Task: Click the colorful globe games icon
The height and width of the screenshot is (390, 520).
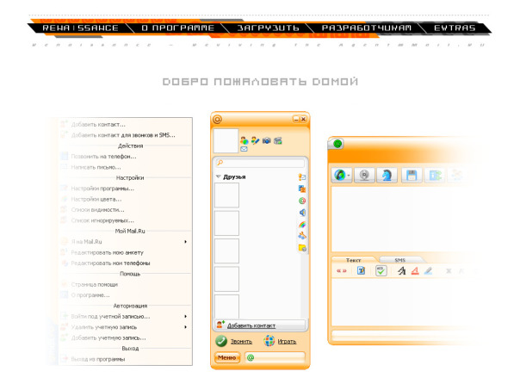Action: pyautogui.click(x=269, y=341)
